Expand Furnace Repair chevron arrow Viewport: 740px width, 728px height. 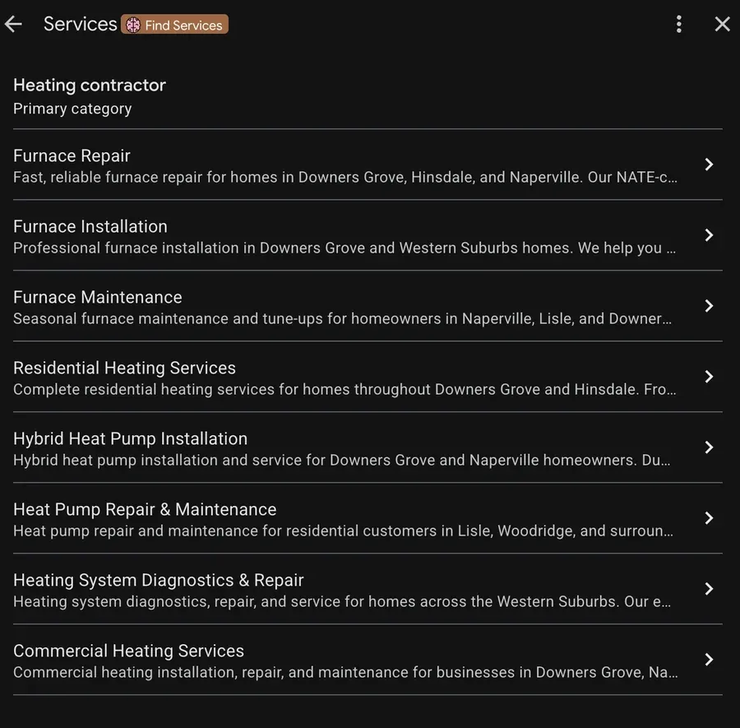point(709,165)
